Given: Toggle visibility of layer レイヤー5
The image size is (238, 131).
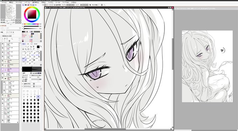Looking at the screenshot, I should (x=2, y=103).
